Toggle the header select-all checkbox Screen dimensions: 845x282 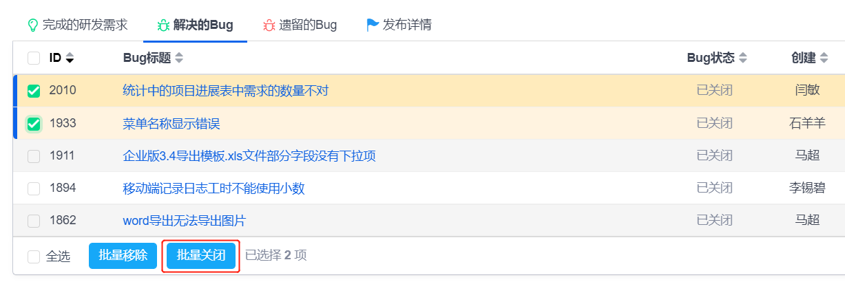point(34,58)
